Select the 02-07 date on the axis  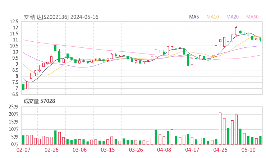coord(23,150)
